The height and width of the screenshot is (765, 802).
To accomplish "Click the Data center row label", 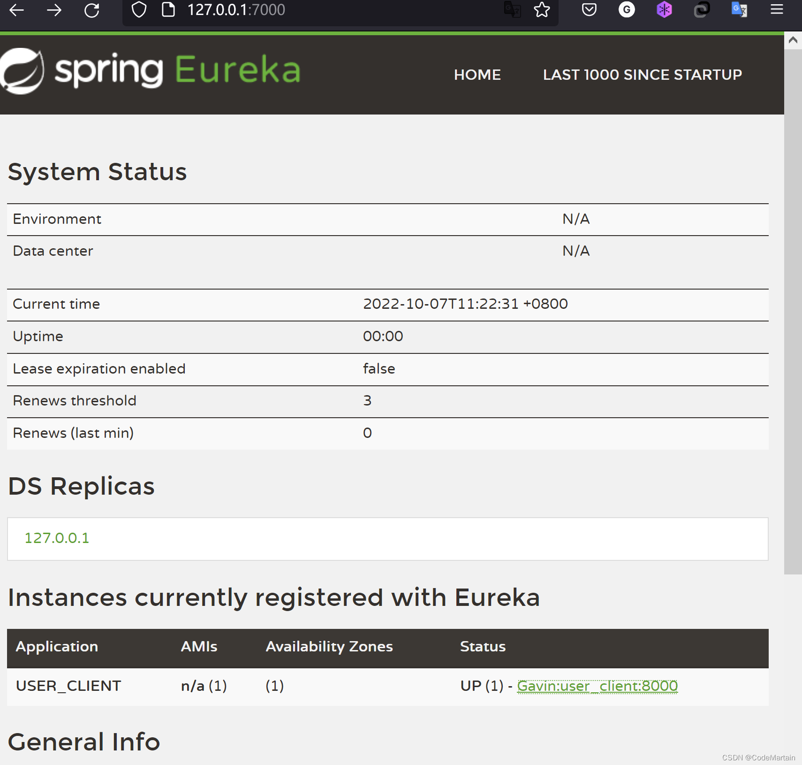I will [53, 251].
